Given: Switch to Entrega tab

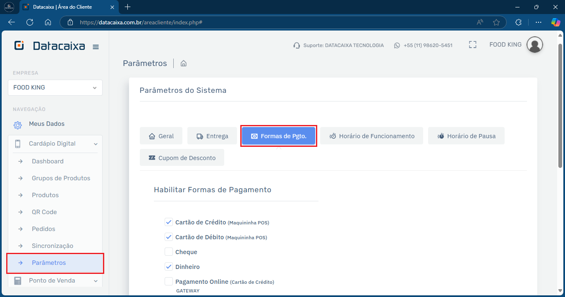Looking at the screenshot, I should pyautogui.click(x=212, y=136).
